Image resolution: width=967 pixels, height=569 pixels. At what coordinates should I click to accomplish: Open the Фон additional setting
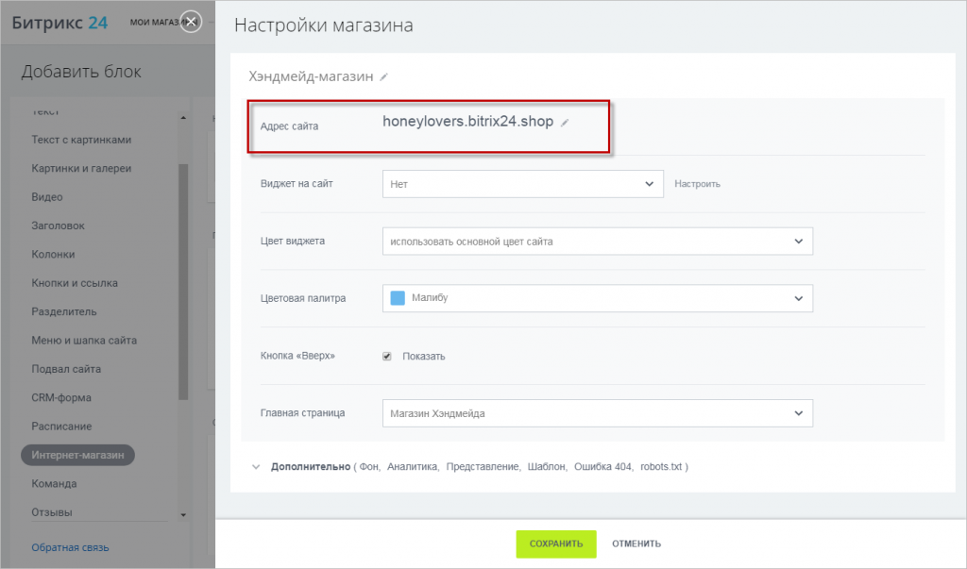point(369,467)
